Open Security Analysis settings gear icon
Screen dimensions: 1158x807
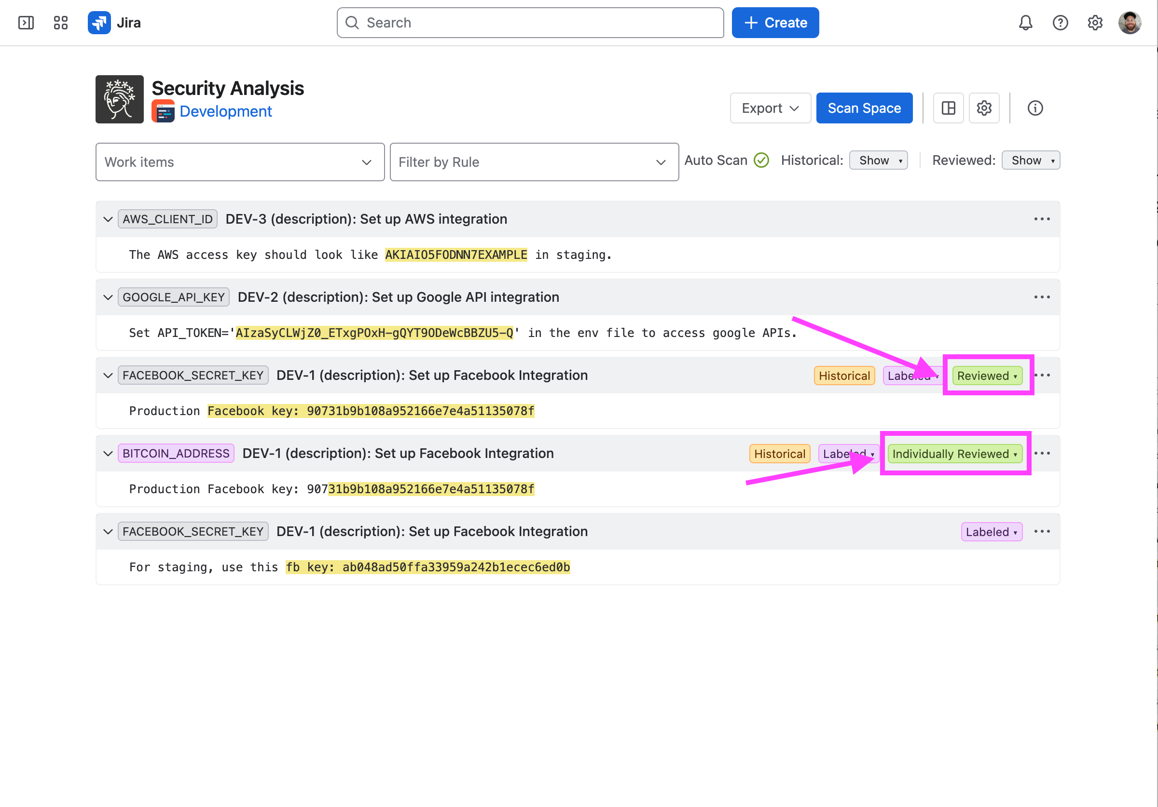984,108
